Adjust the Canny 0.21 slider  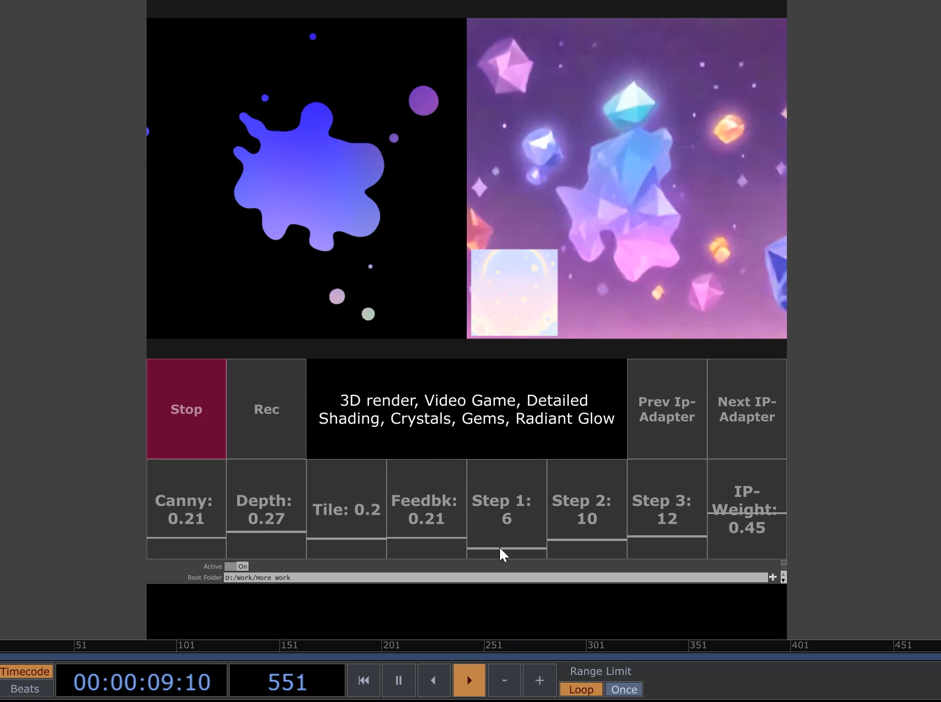point(186,509)
